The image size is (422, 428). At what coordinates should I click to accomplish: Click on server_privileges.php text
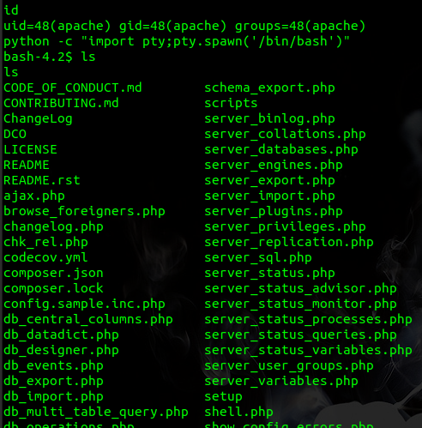click(285, 227)
